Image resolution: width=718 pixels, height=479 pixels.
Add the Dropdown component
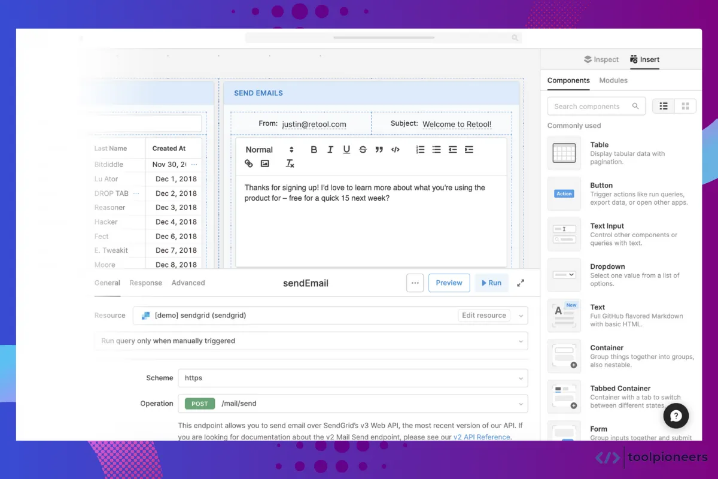(622, 275)
